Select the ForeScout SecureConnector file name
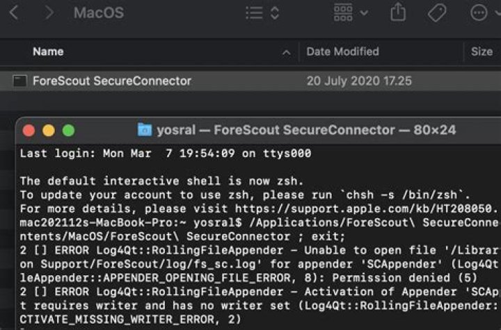The height and width of the screenshot is (330, 501). (111, 81)
